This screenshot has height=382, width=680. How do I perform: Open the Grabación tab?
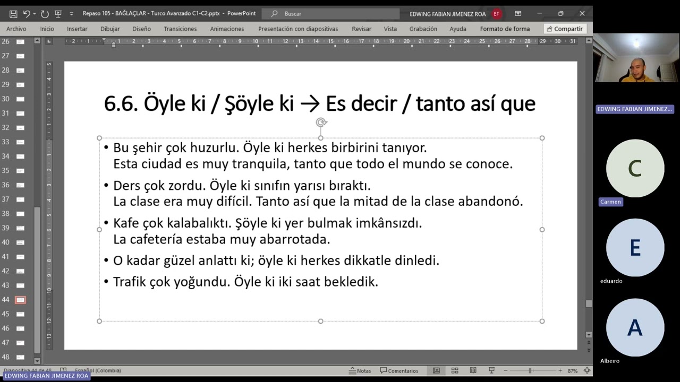pyautogui.click(x=423, y=29)
